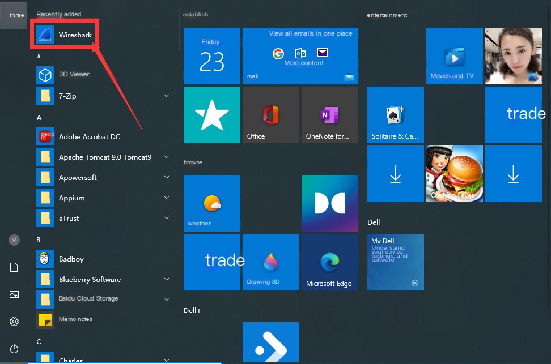Expand Appium folder chevron
The image size is (551, 364).
pos(167,197)
